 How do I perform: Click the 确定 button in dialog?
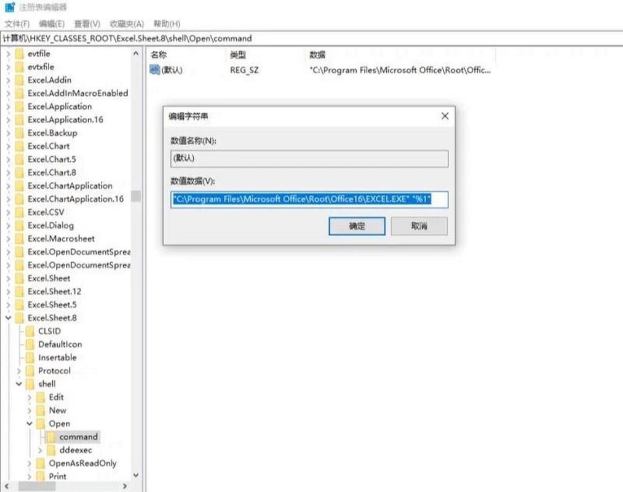(357, 226)
